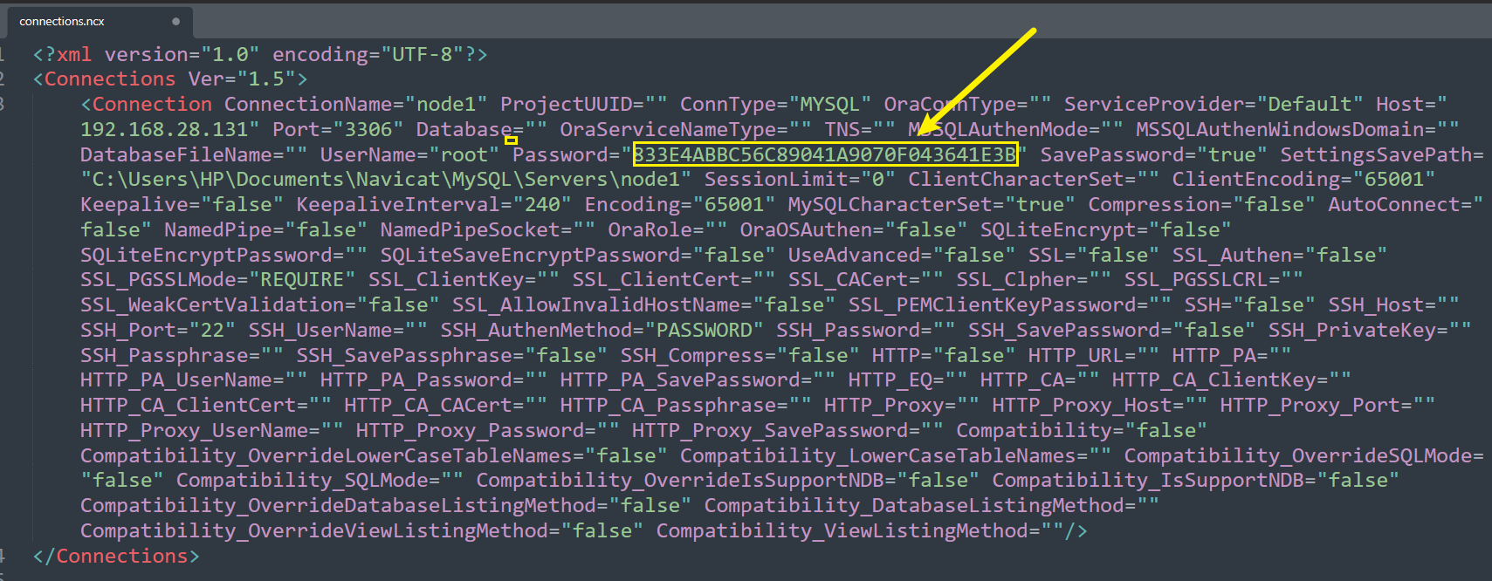Click the "MYSQL" ConnType value
The height and width of the screenshot is (581, 1492).
pos(830,104)
